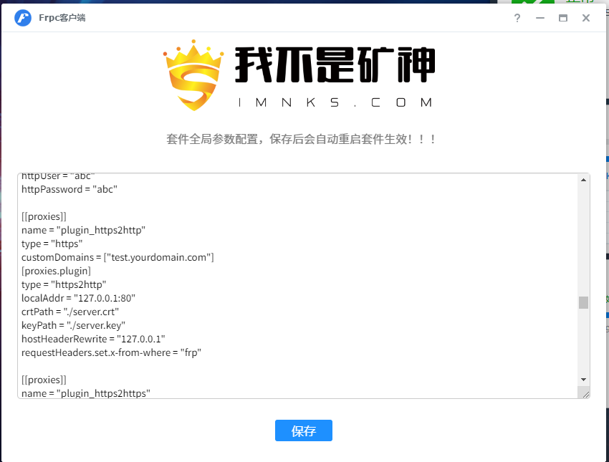Click the Frpc app icon in title bar
The image size is (609, 462).
click(23, 18)
